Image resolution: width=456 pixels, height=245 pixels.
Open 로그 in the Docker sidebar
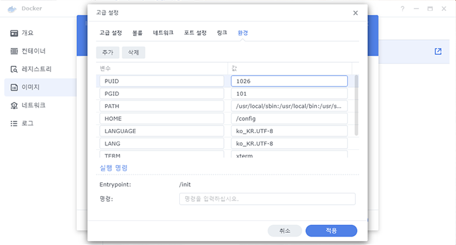pos(27,123)
